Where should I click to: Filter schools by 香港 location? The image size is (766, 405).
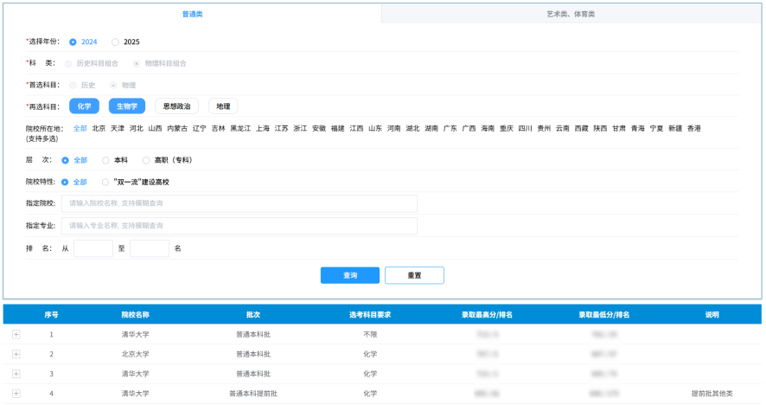click(x=694, y=128)
